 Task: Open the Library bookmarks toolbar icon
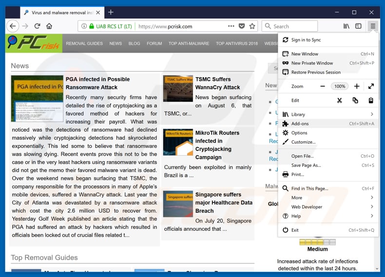coord(346,26)
